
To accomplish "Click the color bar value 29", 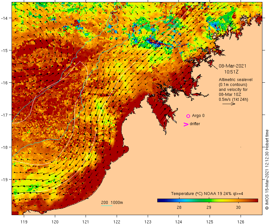I will 209,207.
